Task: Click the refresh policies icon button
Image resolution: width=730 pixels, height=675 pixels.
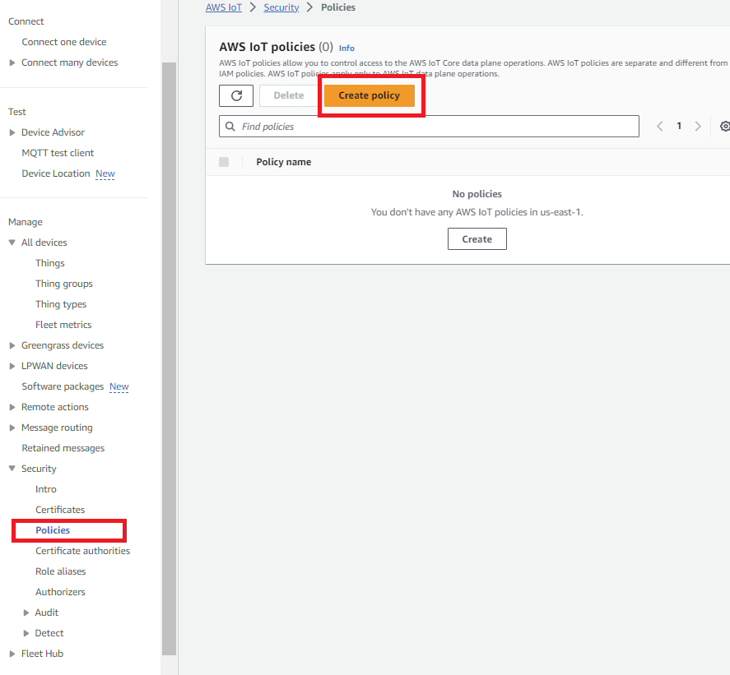Action: tap(236, 95)
